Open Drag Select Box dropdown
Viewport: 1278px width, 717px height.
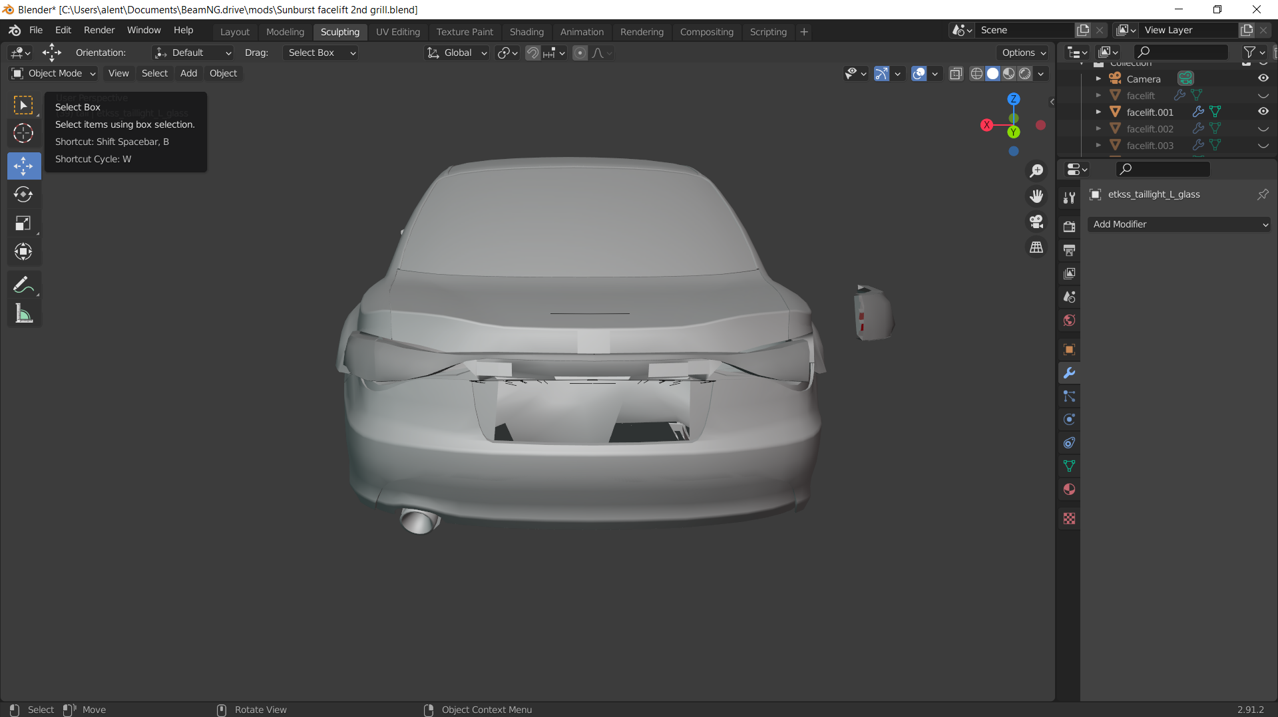(x=321, y=53)
